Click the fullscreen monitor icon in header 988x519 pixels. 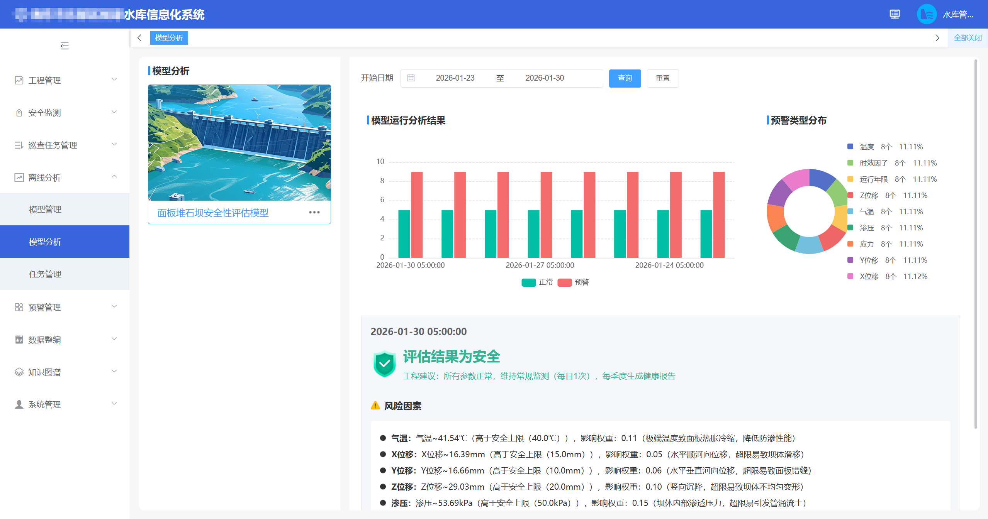tap(895, 14)
